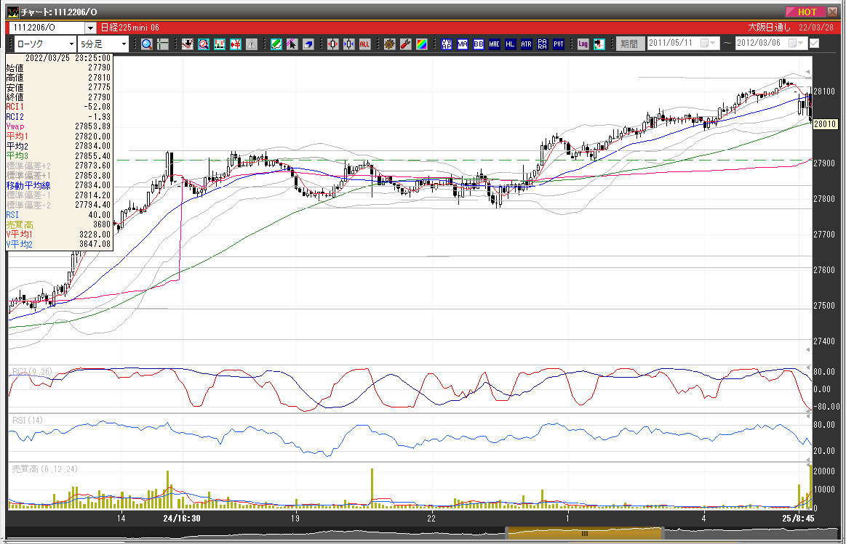Viewport: 846px width, 544px height.
Task: Enable the date range checkbox
Action: (814, 44)
